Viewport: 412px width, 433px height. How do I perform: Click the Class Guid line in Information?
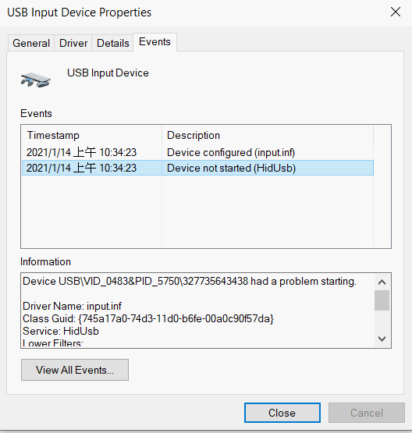pos(148,318)
